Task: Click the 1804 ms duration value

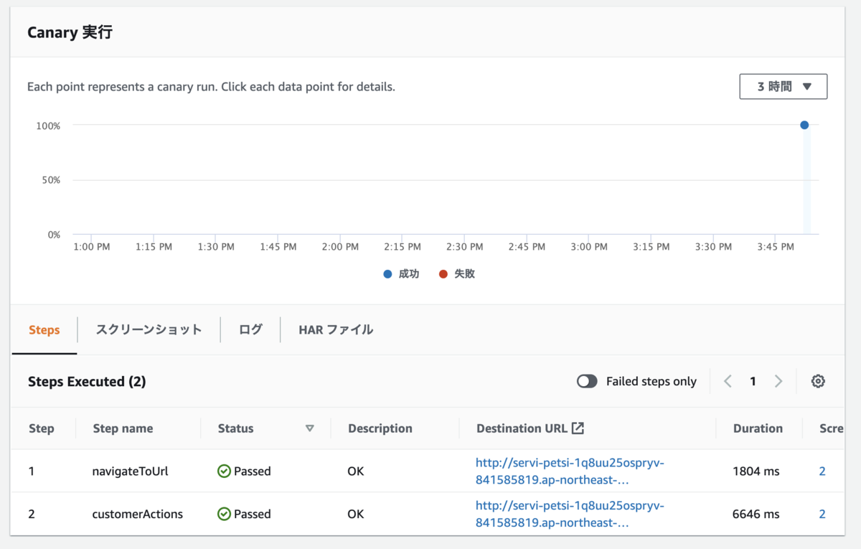Action: [x=756, y=471]
